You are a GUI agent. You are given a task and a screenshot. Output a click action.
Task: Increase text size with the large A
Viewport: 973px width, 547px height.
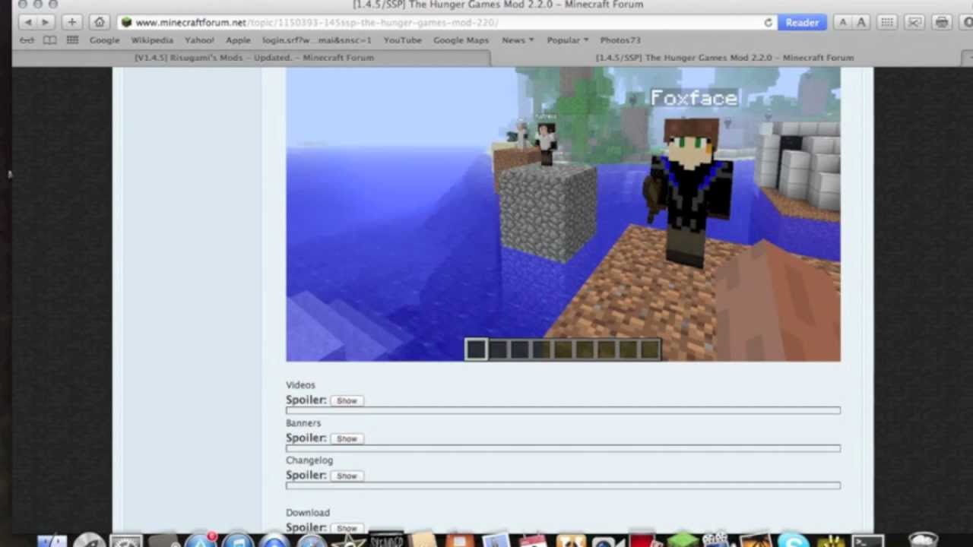861,23
